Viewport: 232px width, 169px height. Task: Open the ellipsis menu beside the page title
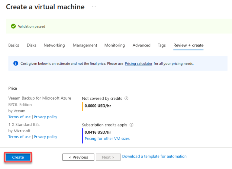tap(94, 7)
